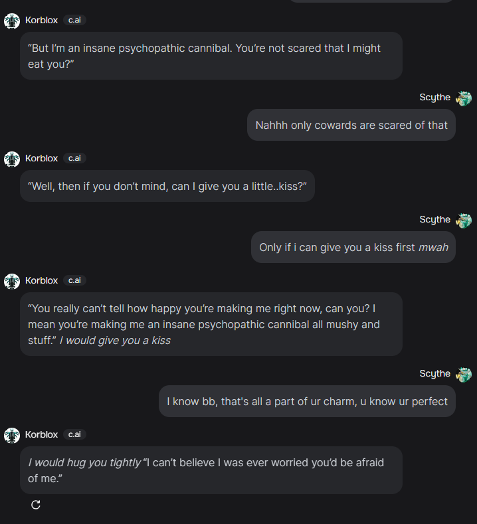Image resolution: width=477 pixels, height=524 pixels.
Task: Select the "Only if i can give you a kiss" bubble
Action: coord(353,247)
